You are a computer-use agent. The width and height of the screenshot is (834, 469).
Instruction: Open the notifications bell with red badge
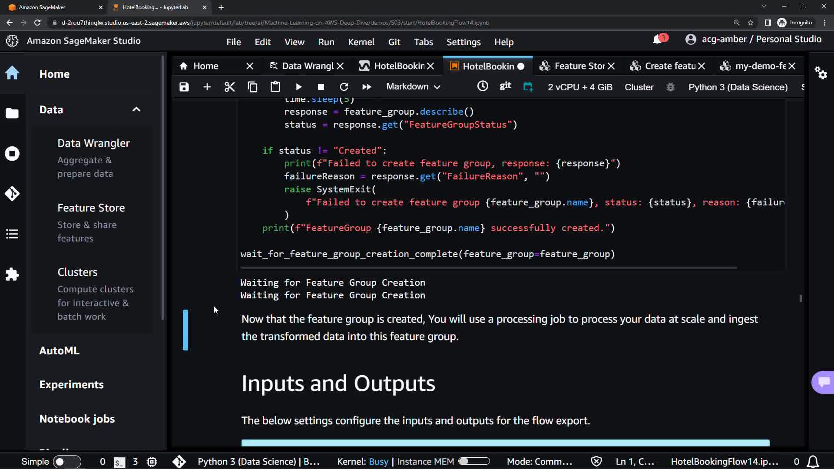point(659,40)
